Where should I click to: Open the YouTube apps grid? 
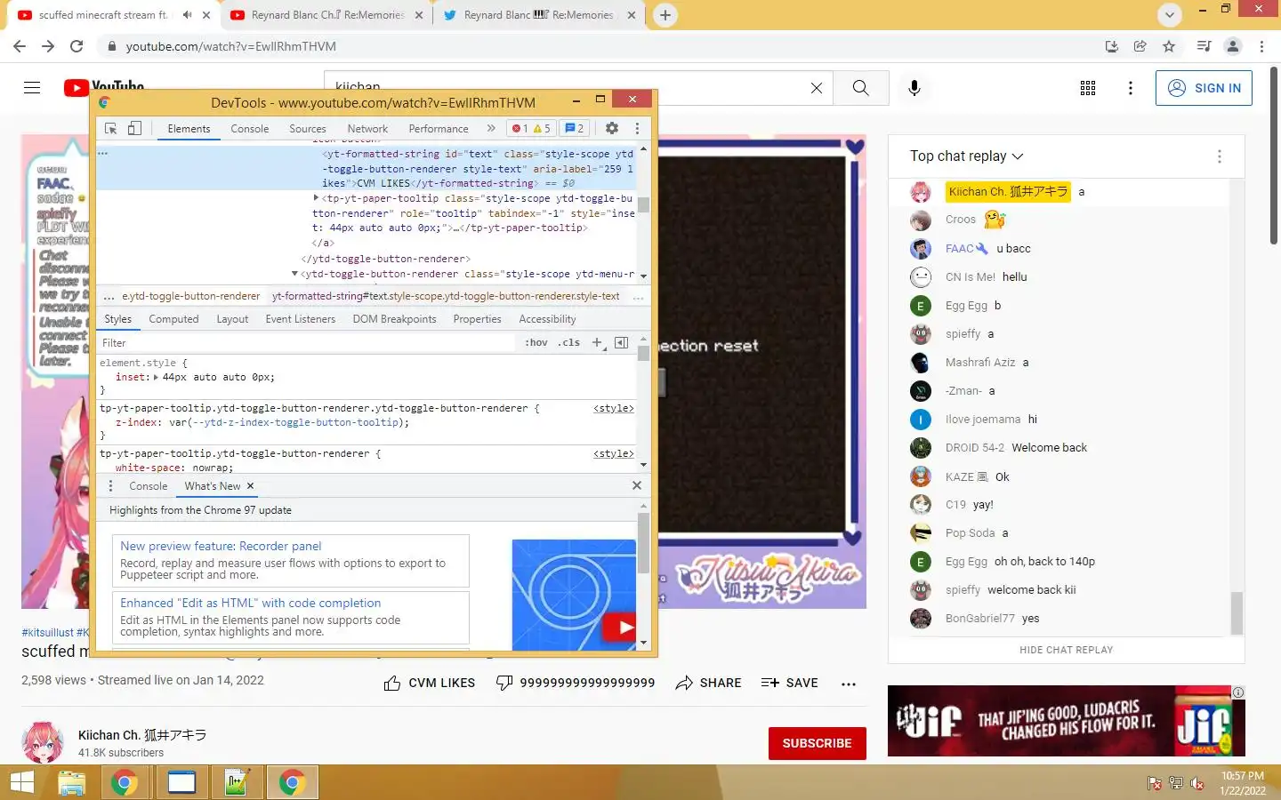point(1087,88)
